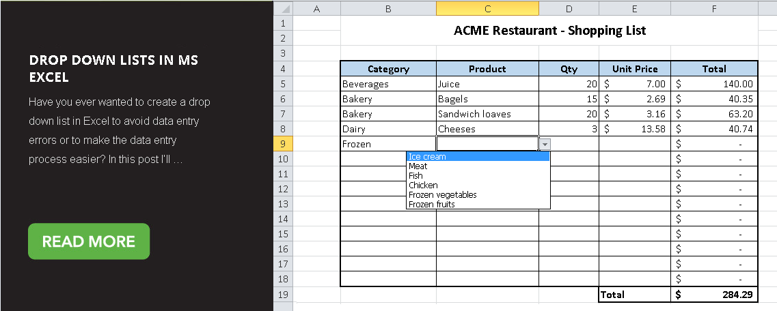
Task: Open the Drop Down Lists in MS Excel title
Action: 113,69
